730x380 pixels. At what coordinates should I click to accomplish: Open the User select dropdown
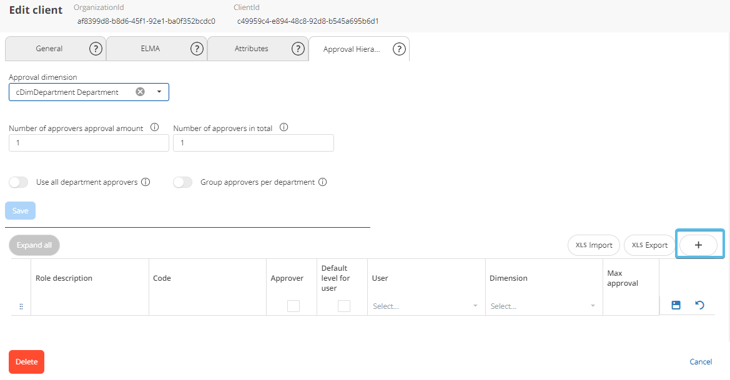click(425, 306)
